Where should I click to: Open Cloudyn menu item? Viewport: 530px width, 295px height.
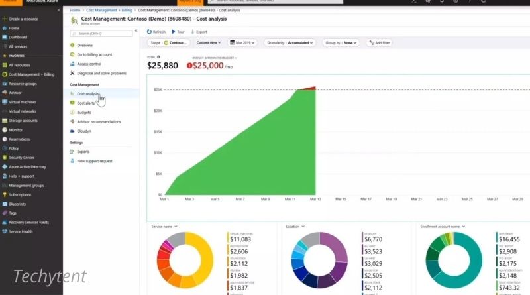point(84,131)
